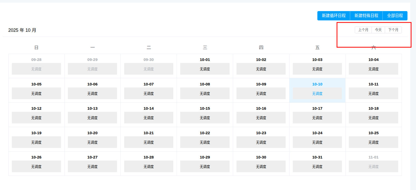Click the 新建循环日程 button
The image size is (416, 190).
click(x=334, y=16)
